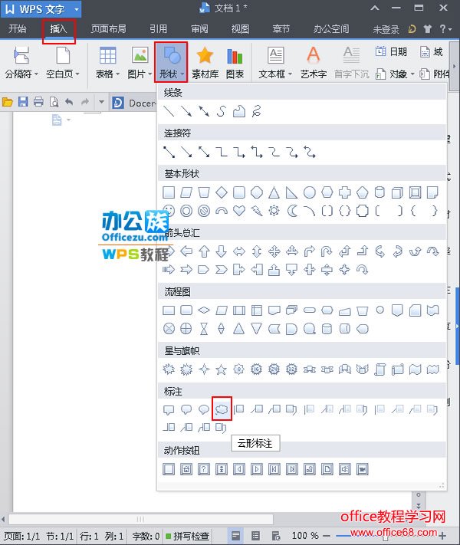Select the 4-point star shape
This screenshot has width=460, height=545.
point(204,369)
